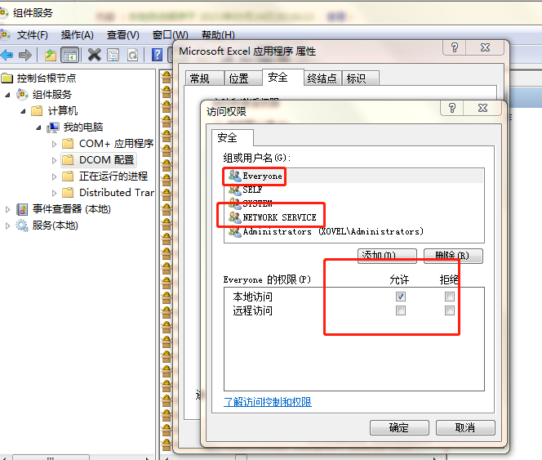Click the 服务(本地) gear icon
The image size is (542, 460).
click(x=22, y=226)
